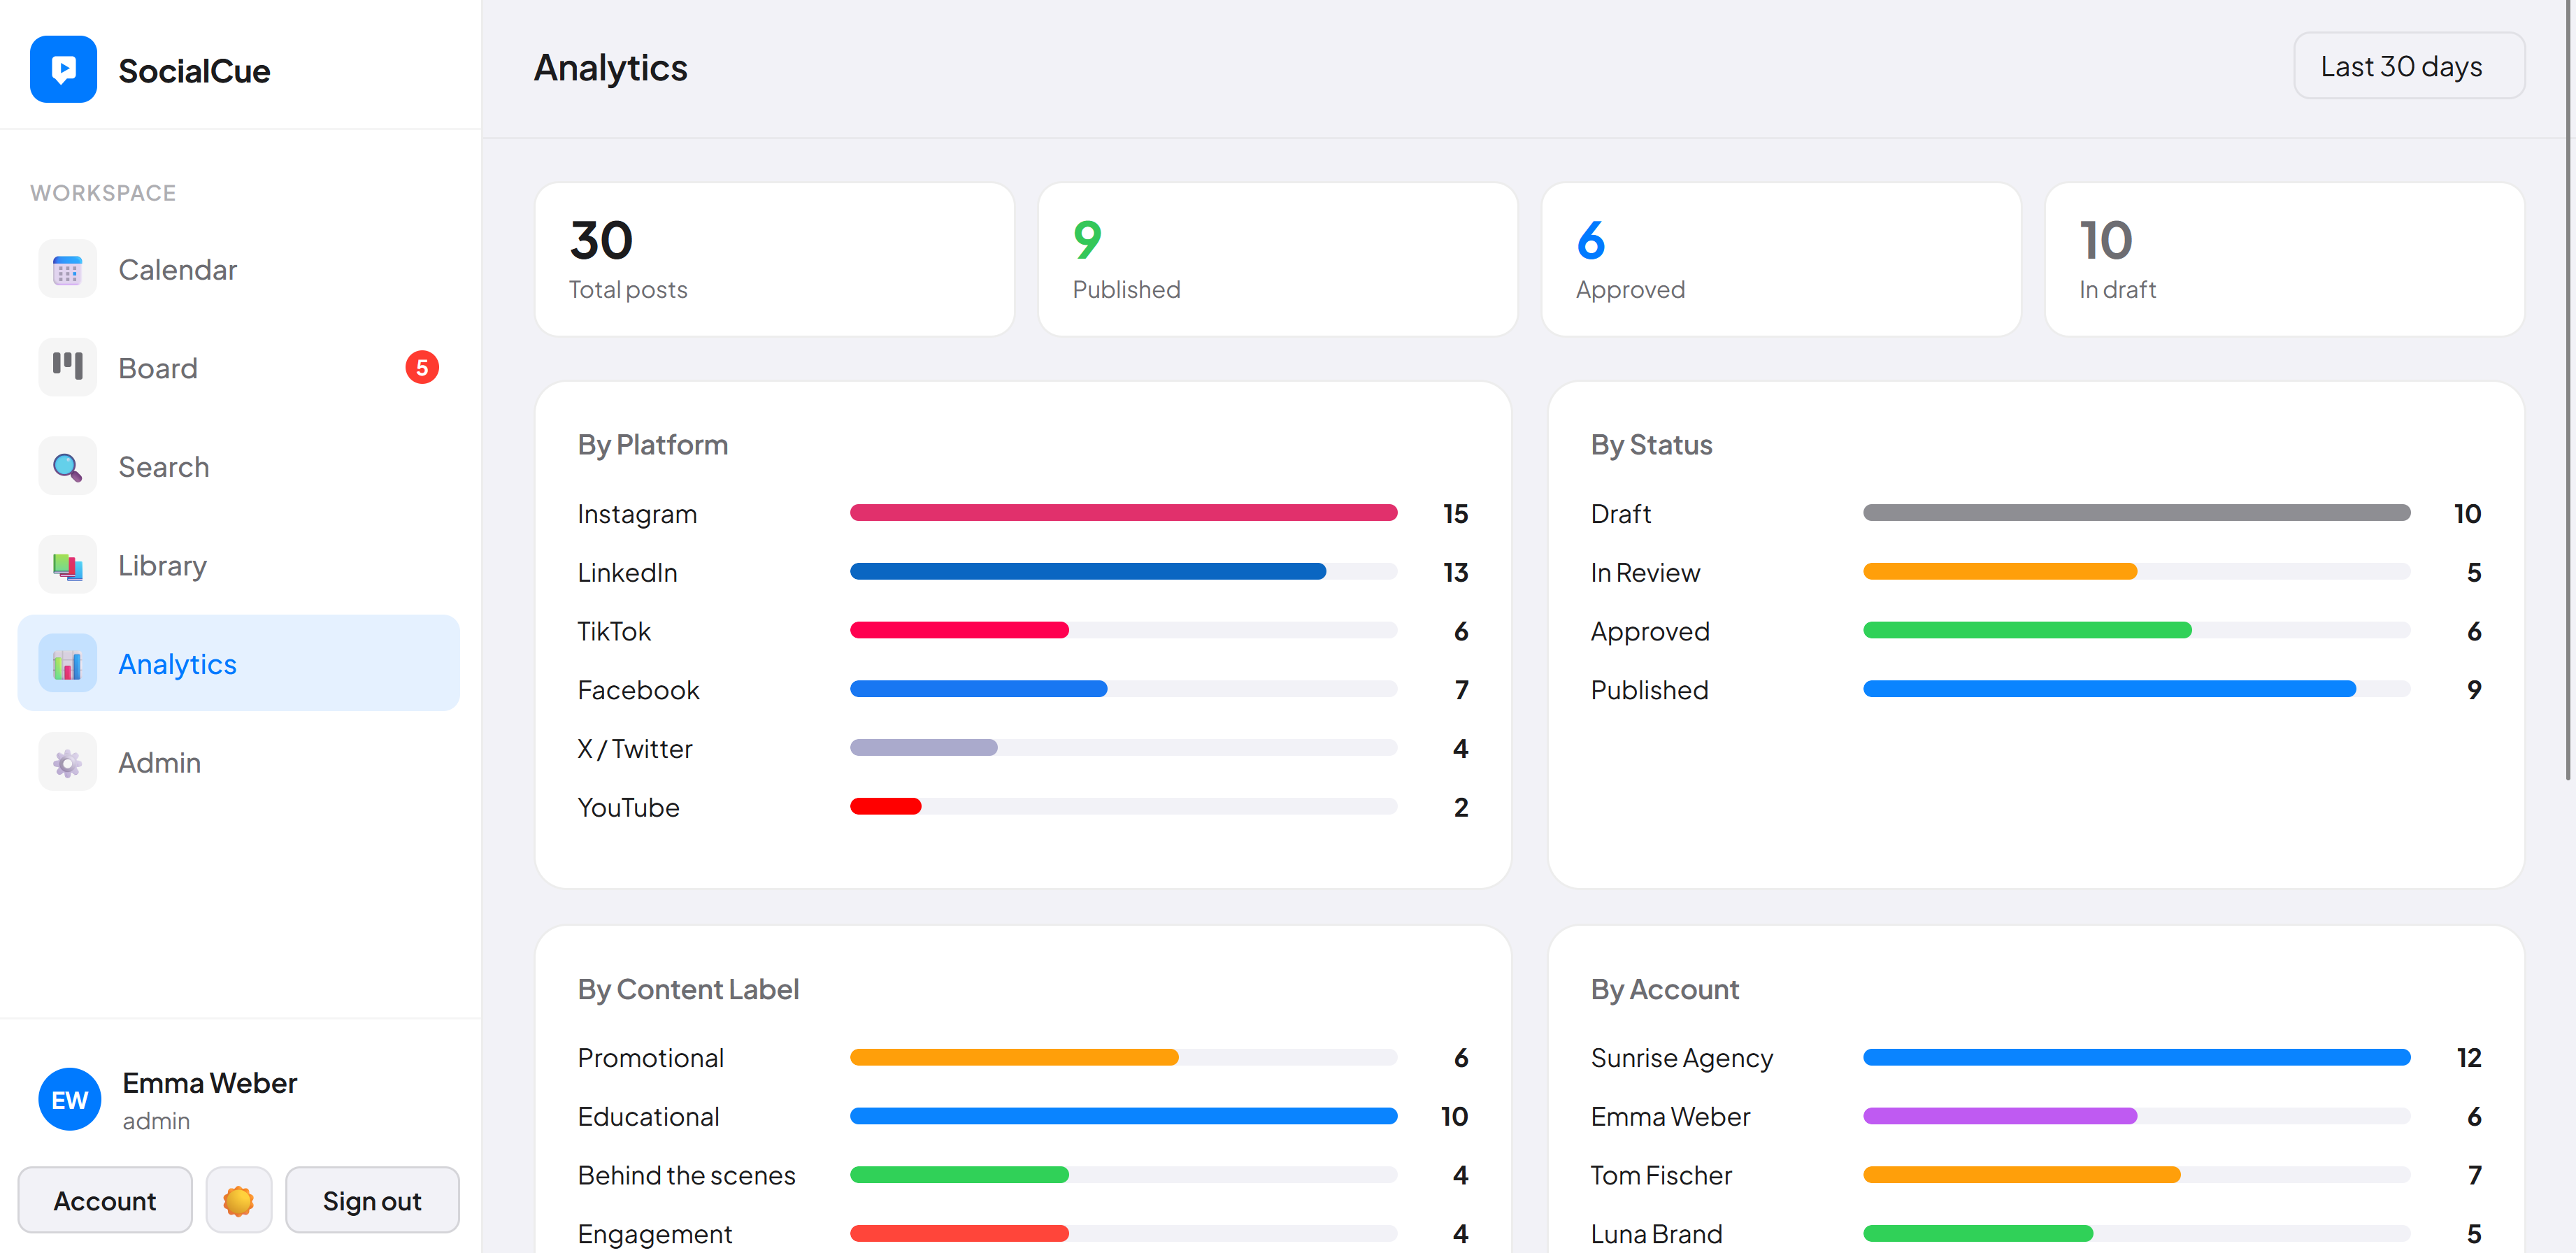Click the Sign out button

[x=372, y=1200]
